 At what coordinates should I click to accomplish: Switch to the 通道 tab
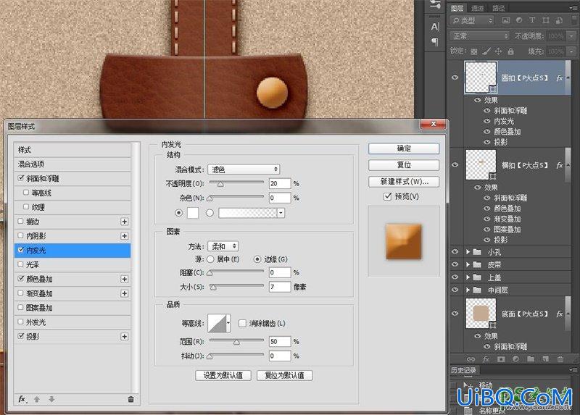pos(478,8)
